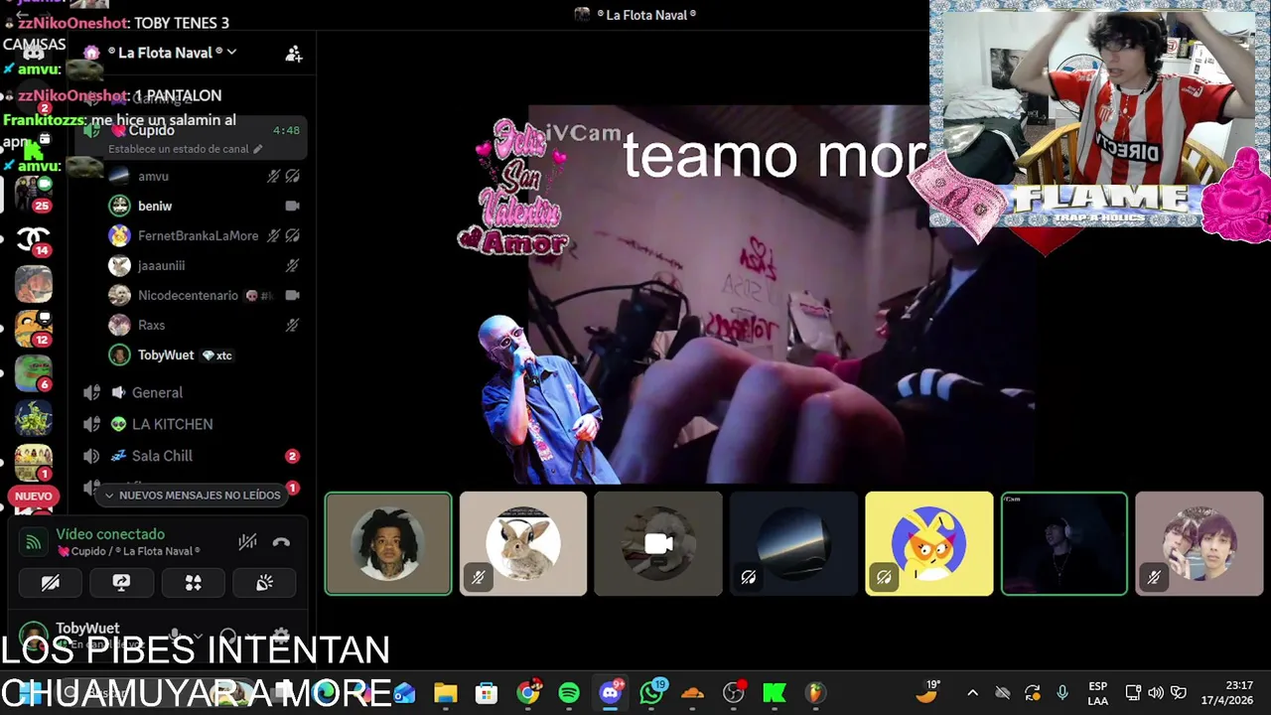Image resolution: width=1271 pixels, height=715 pixels.
Task: Open the network tray icon
Action: tap(1133, 693)
